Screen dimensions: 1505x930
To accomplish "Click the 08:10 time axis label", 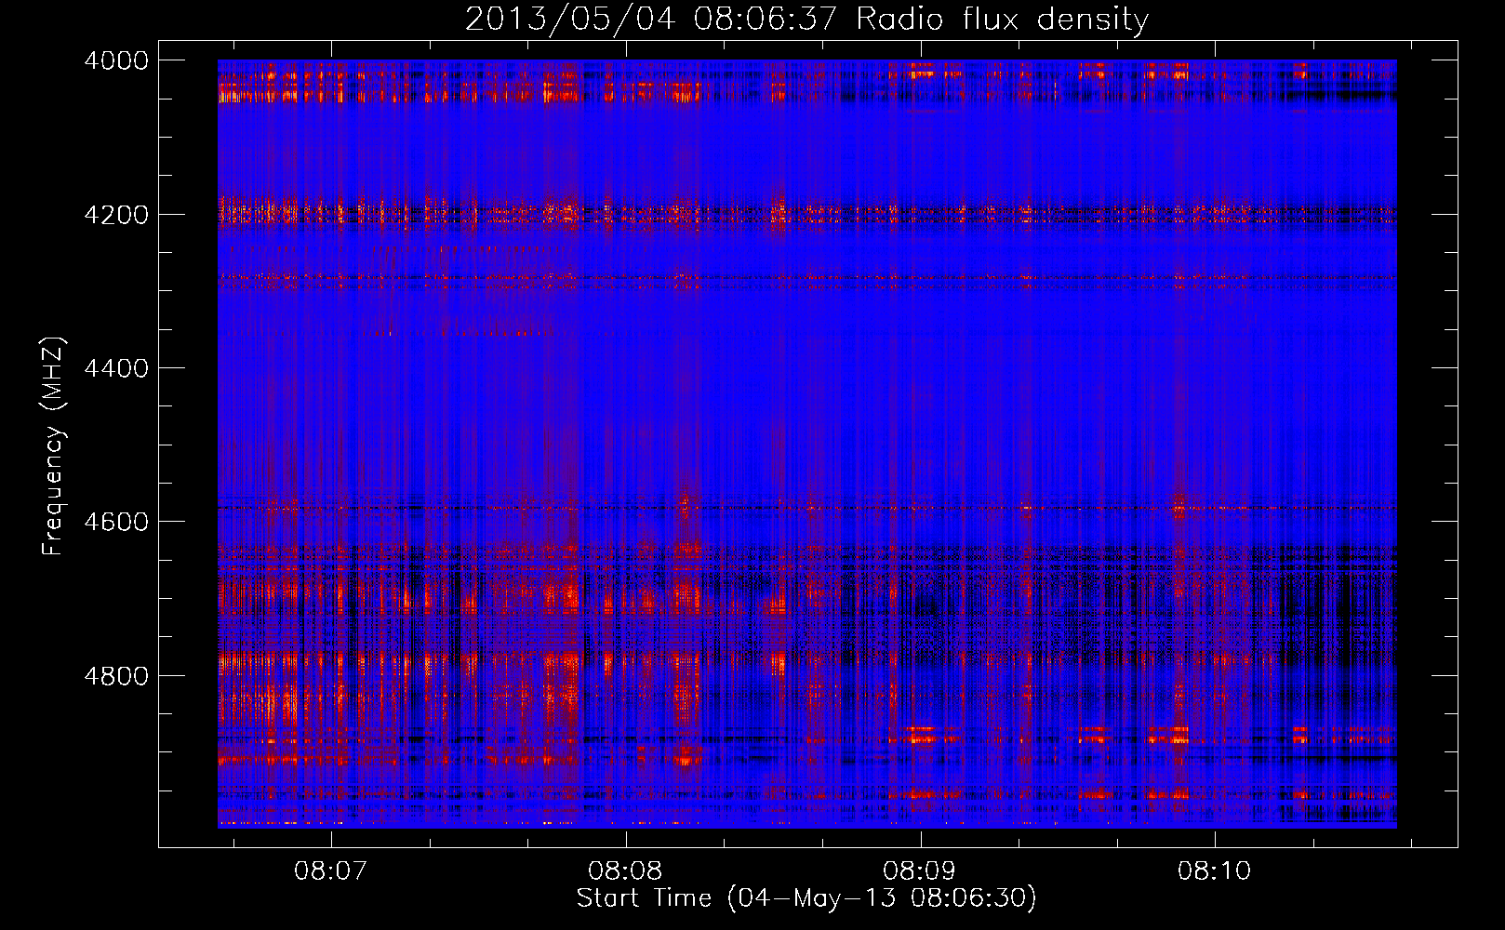I will click(x=1215, y=871).
